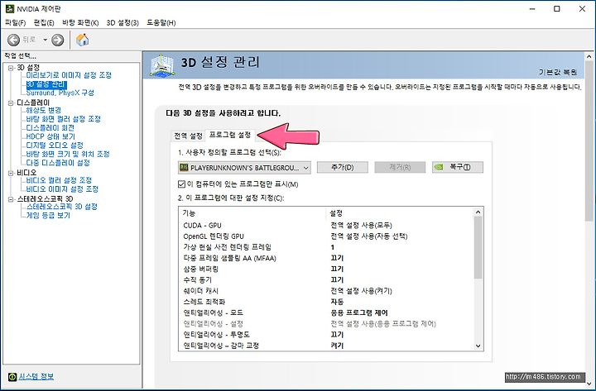Select the 앤티앨리어싱 - 모드 row
596x391 pixels.
click(326, 312)
